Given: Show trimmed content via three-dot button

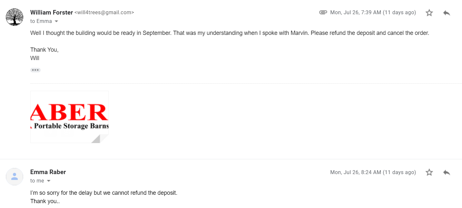Looking at the screenshot, I should (35, 70).
